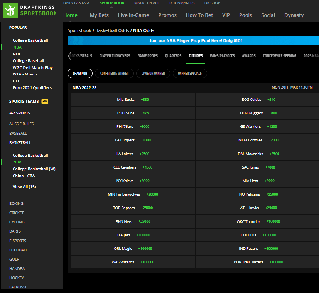Image resolution: width=319 pixels, height=293 pixels.
Task: Expand the Football sports category
Action: (19, 250)
